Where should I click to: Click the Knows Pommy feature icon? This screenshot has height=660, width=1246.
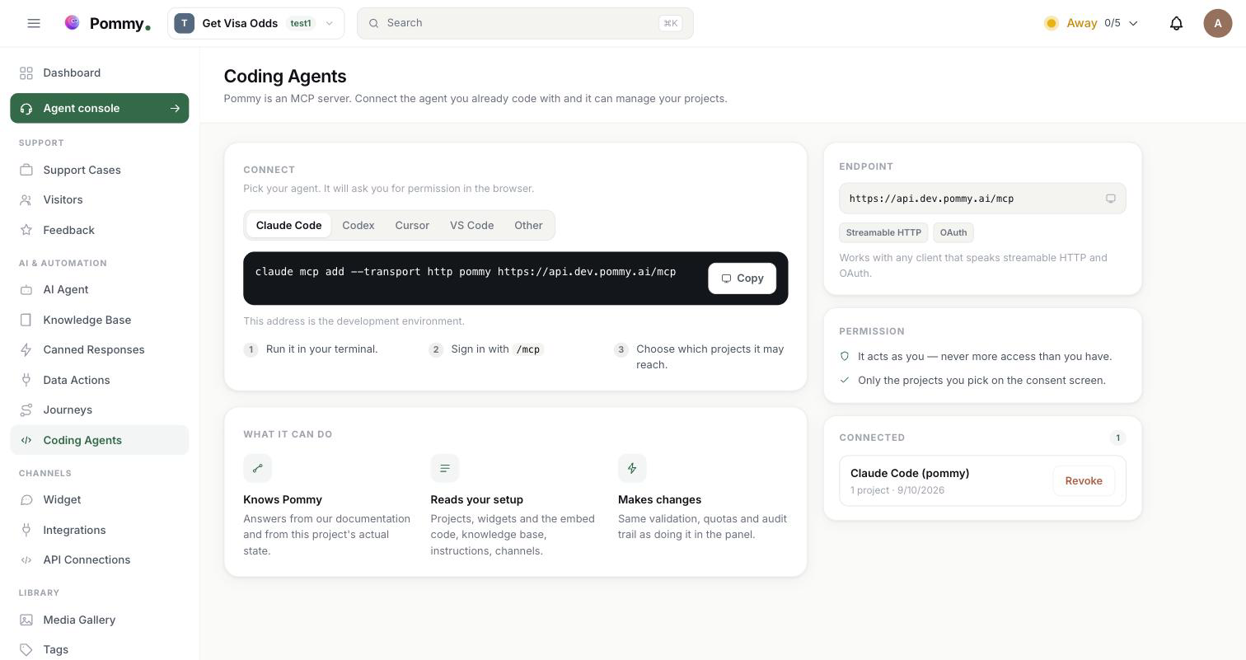(x=258, y=469)
